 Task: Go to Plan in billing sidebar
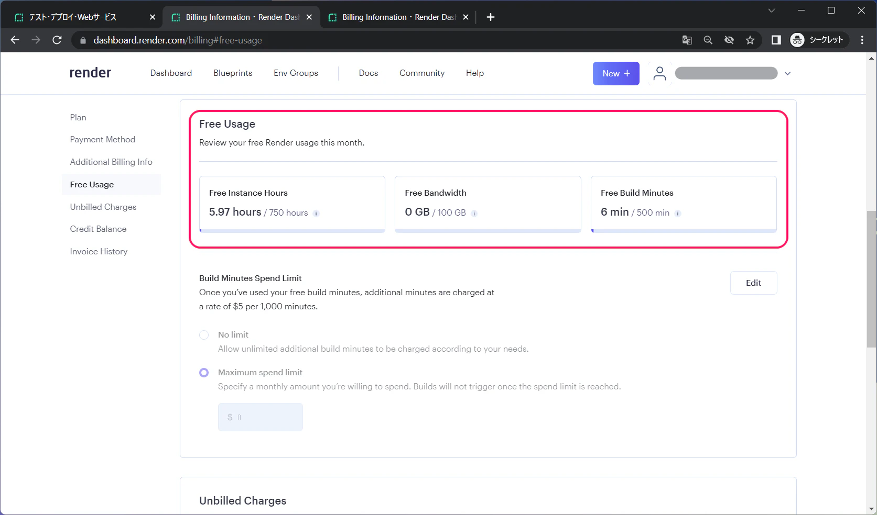(x=78, y=117)
